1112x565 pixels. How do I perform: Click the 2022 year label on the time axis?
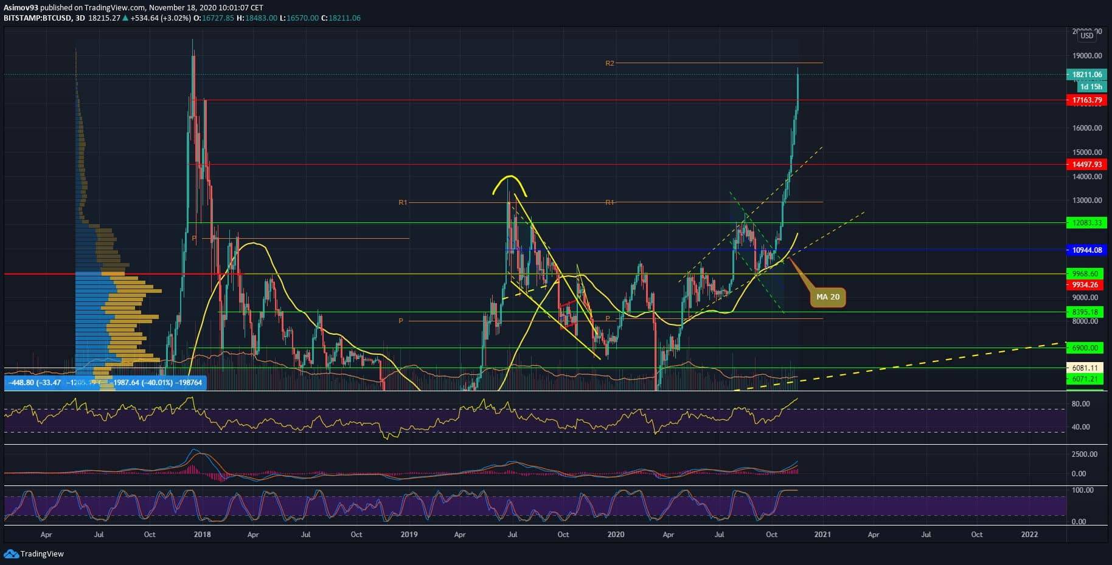coord(1029,535)
